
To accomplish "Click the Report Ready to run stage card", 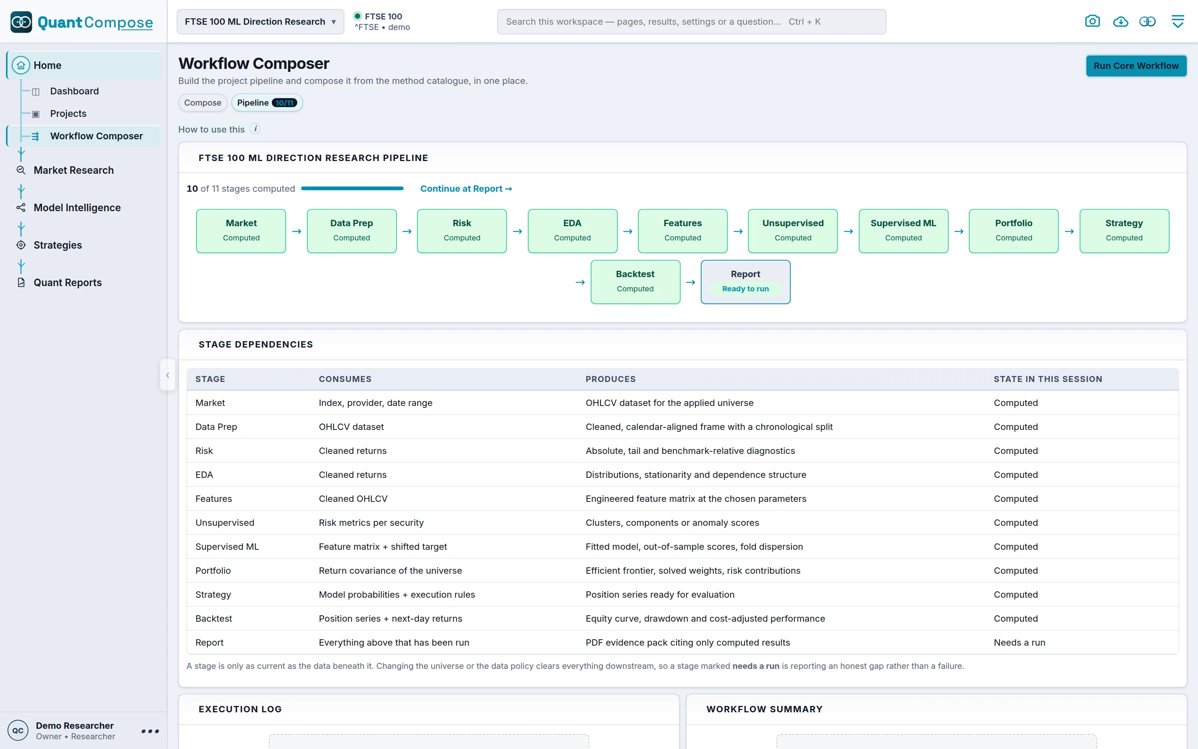I will 745,281.
